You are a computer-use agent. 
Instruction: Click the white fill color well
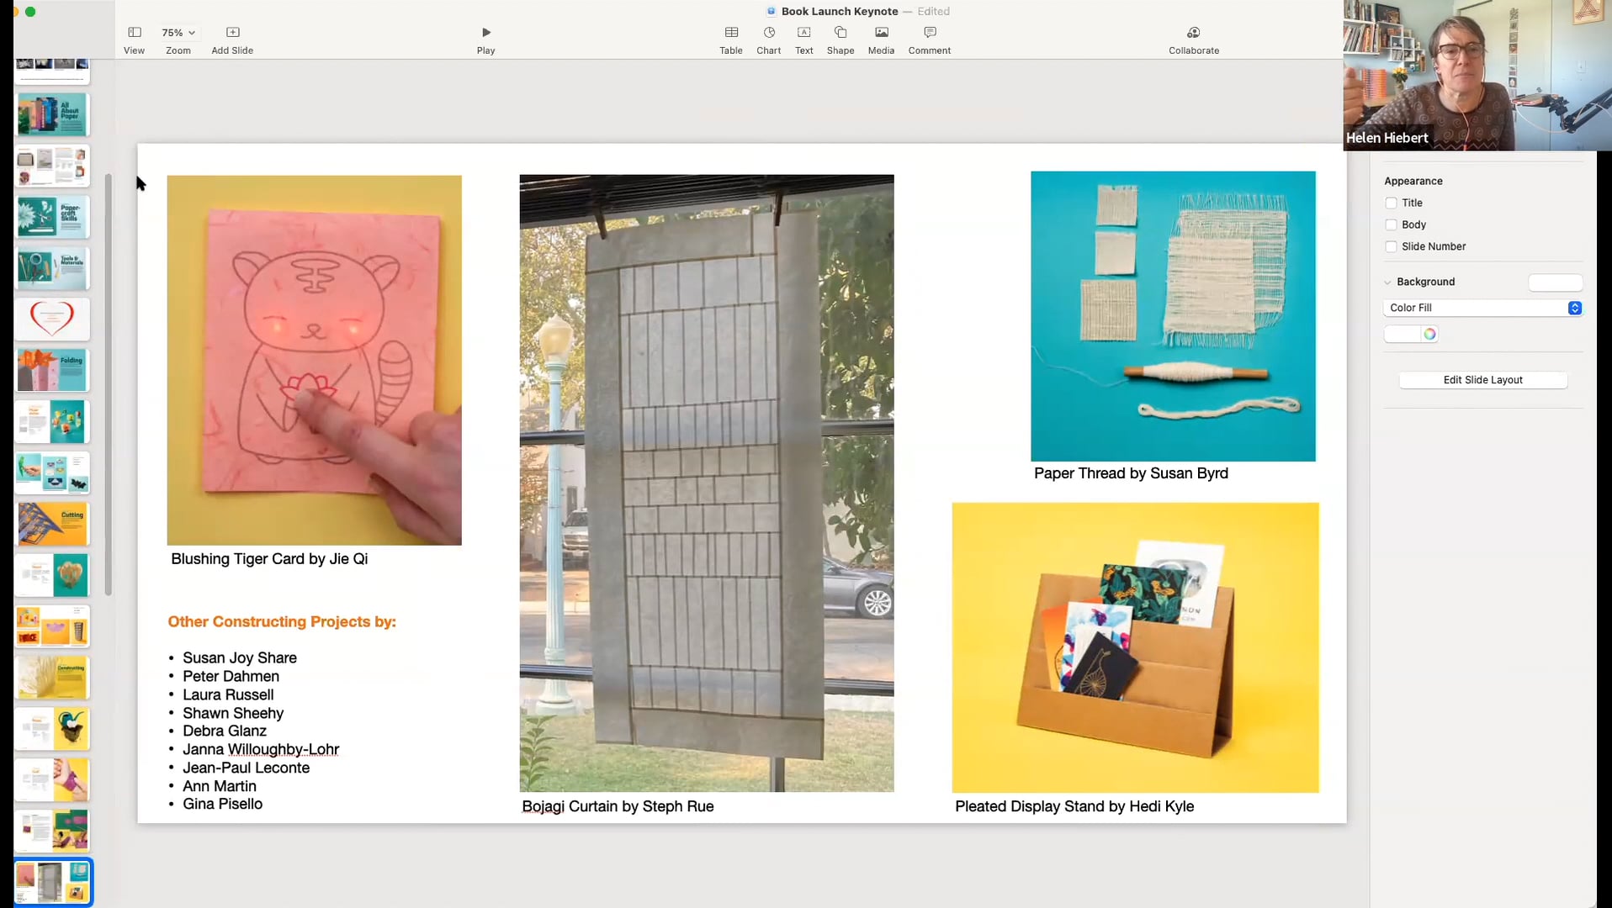click(1403, 335)
